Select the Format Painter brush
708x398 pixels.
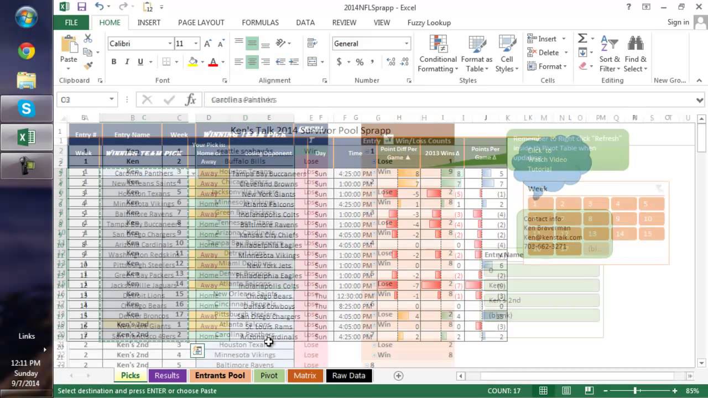coord(87,66)
